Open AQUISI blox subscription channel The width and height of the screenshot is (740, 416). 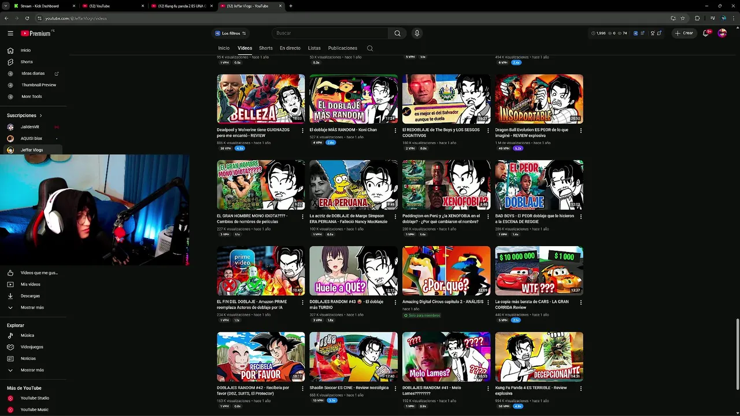33,138
